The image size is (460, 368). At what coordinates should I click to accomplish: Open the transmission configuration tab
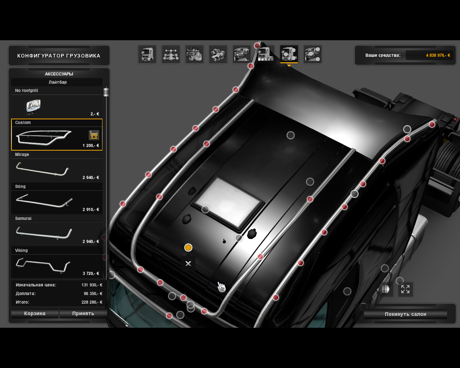tap(218, 54)
